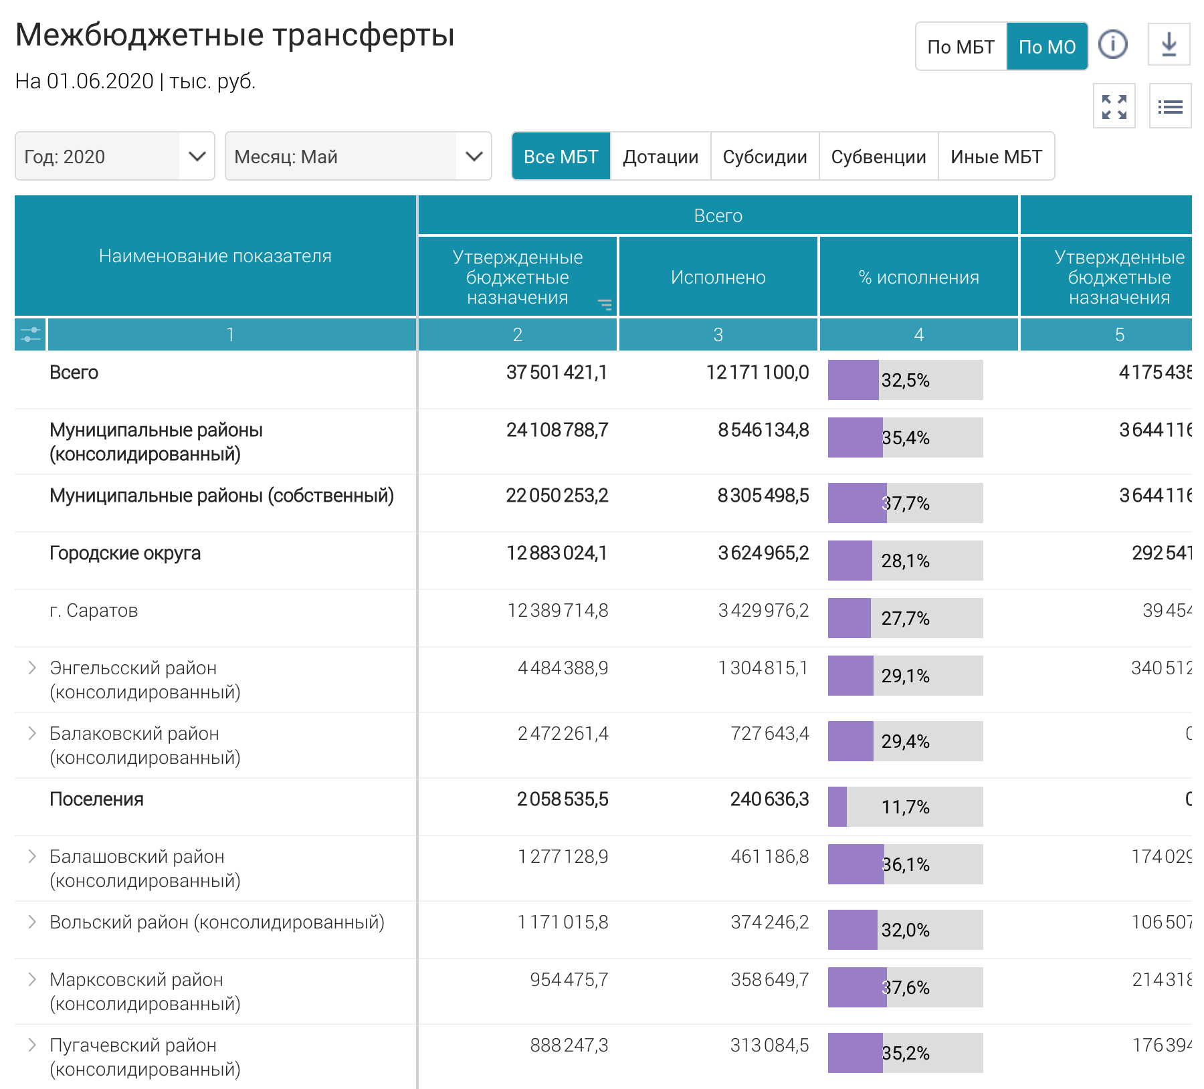Click the column settings sliders icon

point(31,334)
